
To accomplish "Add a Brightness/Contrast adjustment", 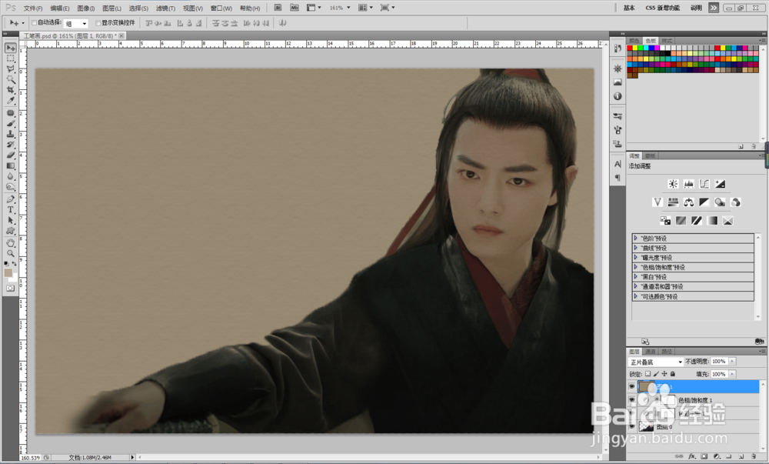I will (x=673, y=184).
